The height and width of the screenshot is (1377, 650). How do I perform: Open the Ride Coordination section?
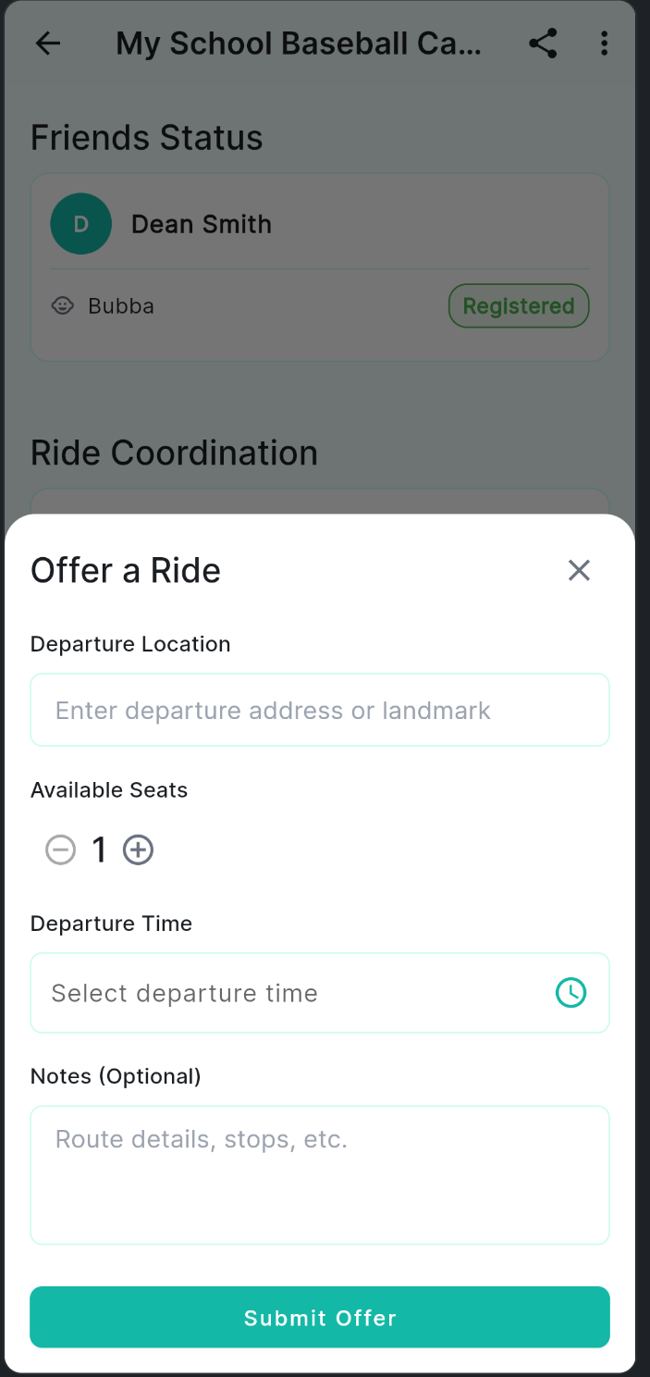click(174, 452)
